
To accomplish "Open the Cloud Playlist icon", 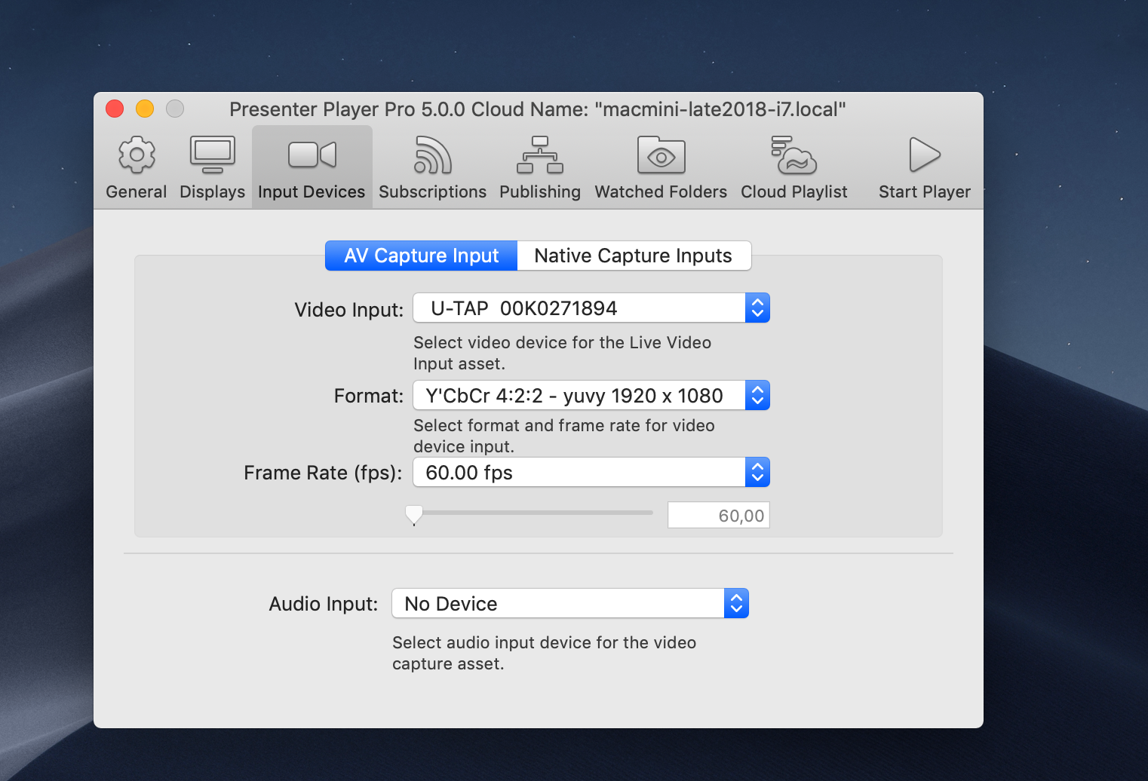I will point(794,155).
